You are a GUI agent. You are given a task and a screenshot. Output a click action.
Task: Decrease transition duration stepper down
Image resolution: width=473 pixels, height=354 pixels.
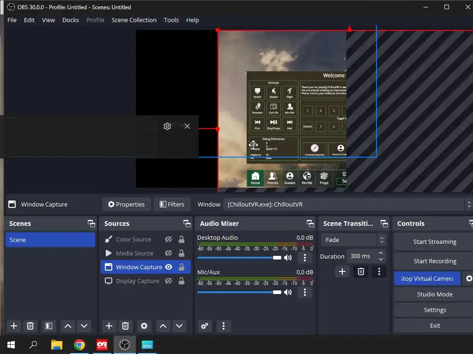tap(381, 259)
